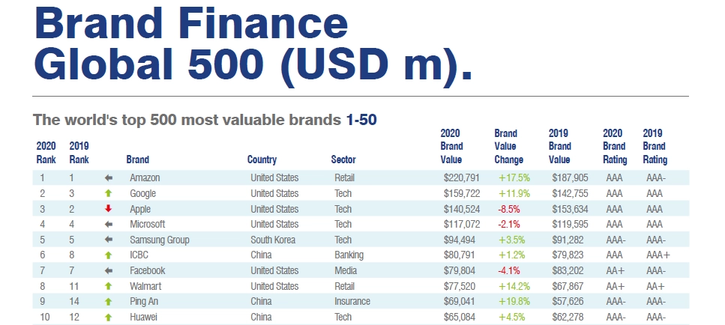Click the green up arrow next to Walmart
725x325 pixels.
(109, 286)
